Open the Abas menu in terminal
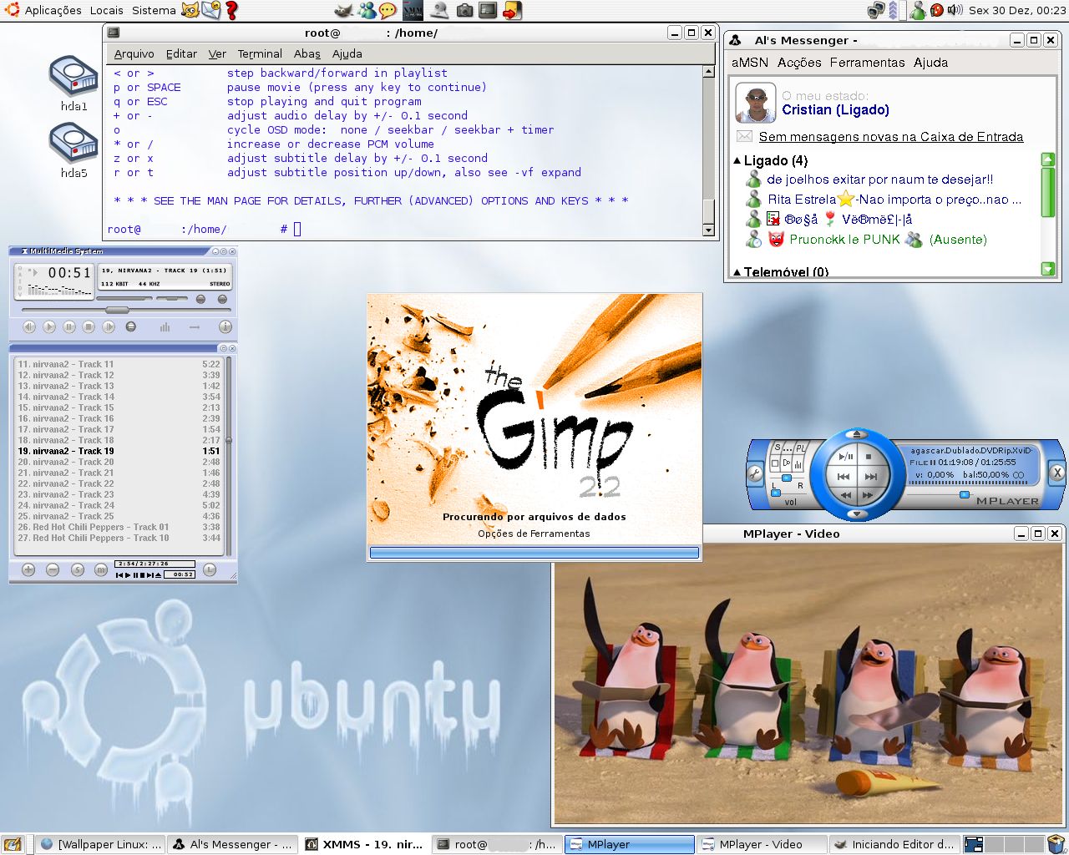Image resolution: width=1069 pixels, height=855 pixels. (307, 53)
